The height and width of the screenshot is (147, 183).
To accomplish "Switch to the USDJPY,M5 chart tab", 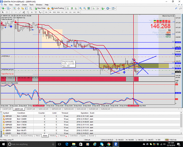I will (31, 109).
